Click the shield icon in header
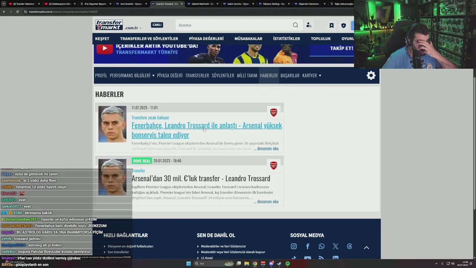Viewport: 476px width, 268px height. 343,25
